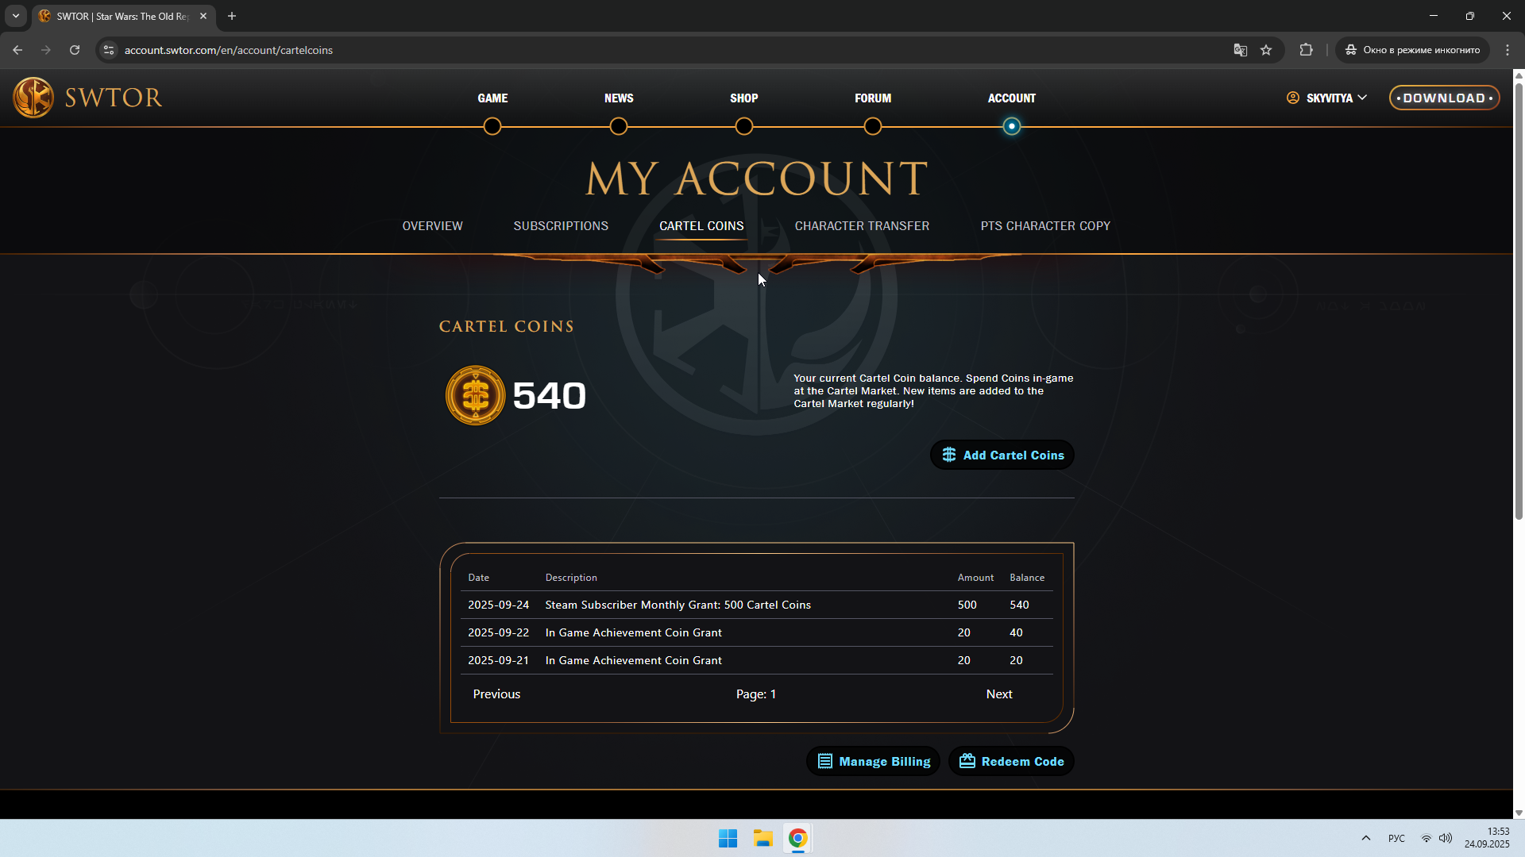Viewport: 1525px width, 857px height.
Task: Click the 540 coin balance number
Action: point(549,396)
